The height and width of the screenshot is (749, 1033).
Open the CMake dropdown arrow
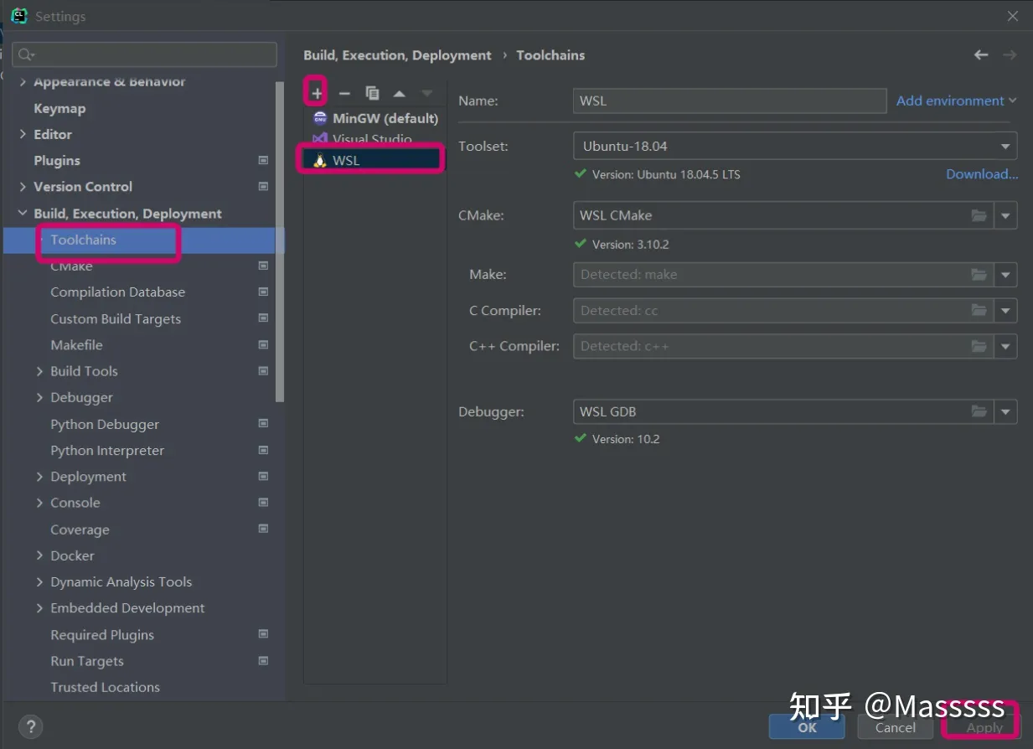(x=1006, y=215)
